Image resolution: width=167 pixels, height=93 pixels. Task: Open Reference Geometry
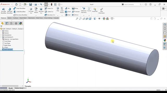click(x=84, y=10)
